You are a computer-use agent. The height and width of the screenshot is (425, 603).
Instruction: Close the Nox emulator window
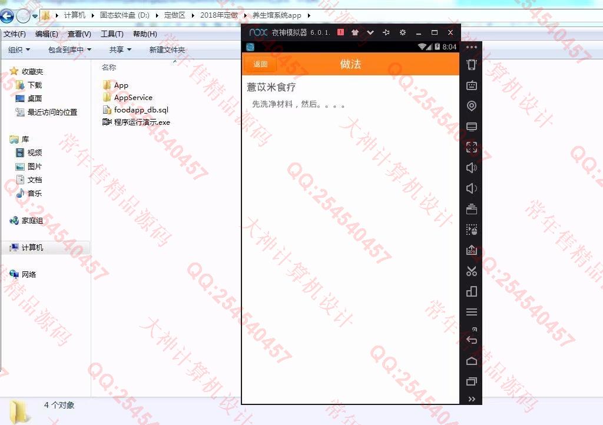450,32
